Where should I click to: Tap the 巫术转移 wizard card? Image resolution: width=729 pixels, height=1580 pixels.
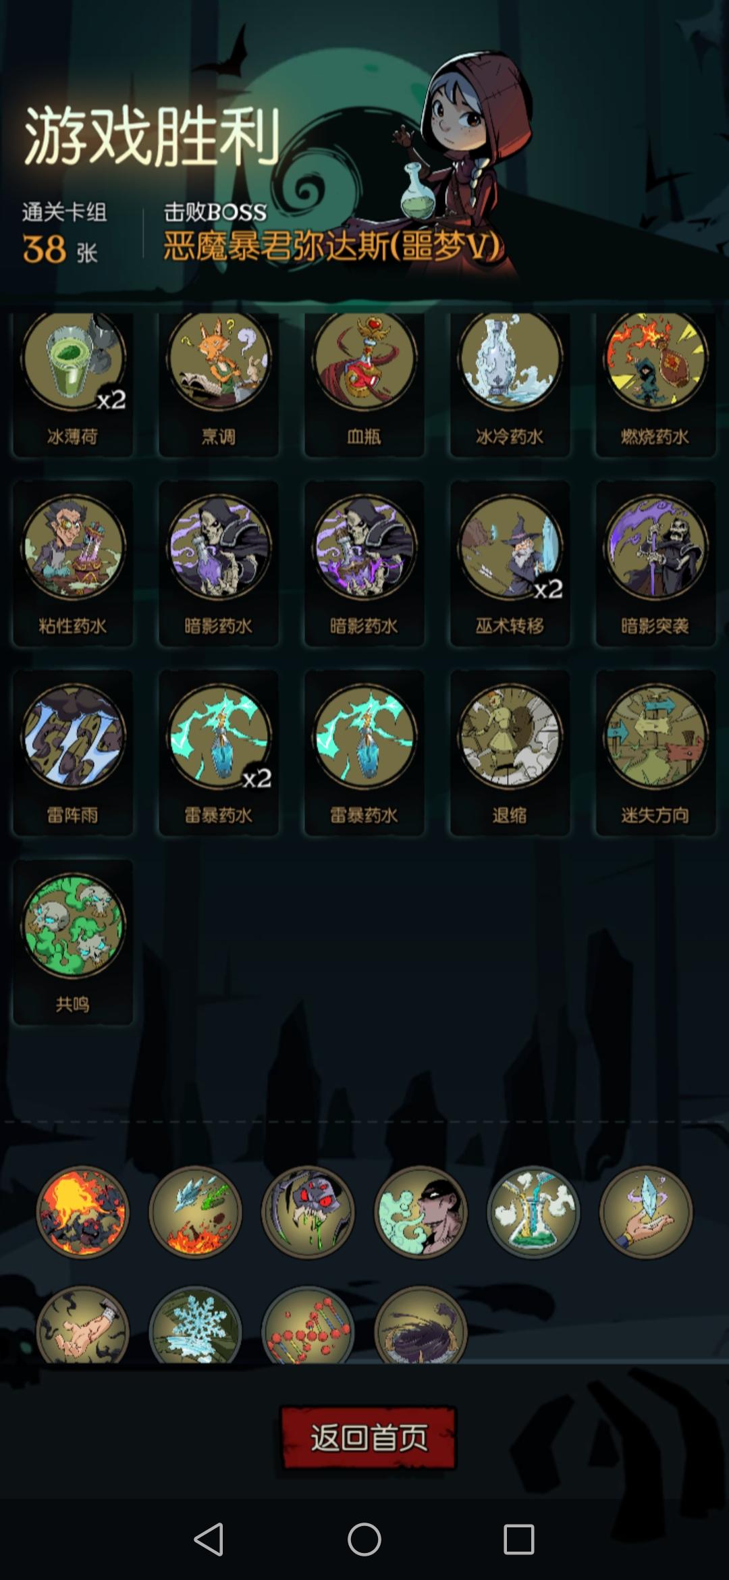[510, 563]
